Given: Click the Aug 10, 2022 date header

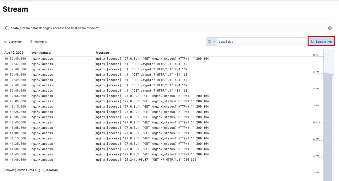Looking at the screenshot, I should click(14, 53).
